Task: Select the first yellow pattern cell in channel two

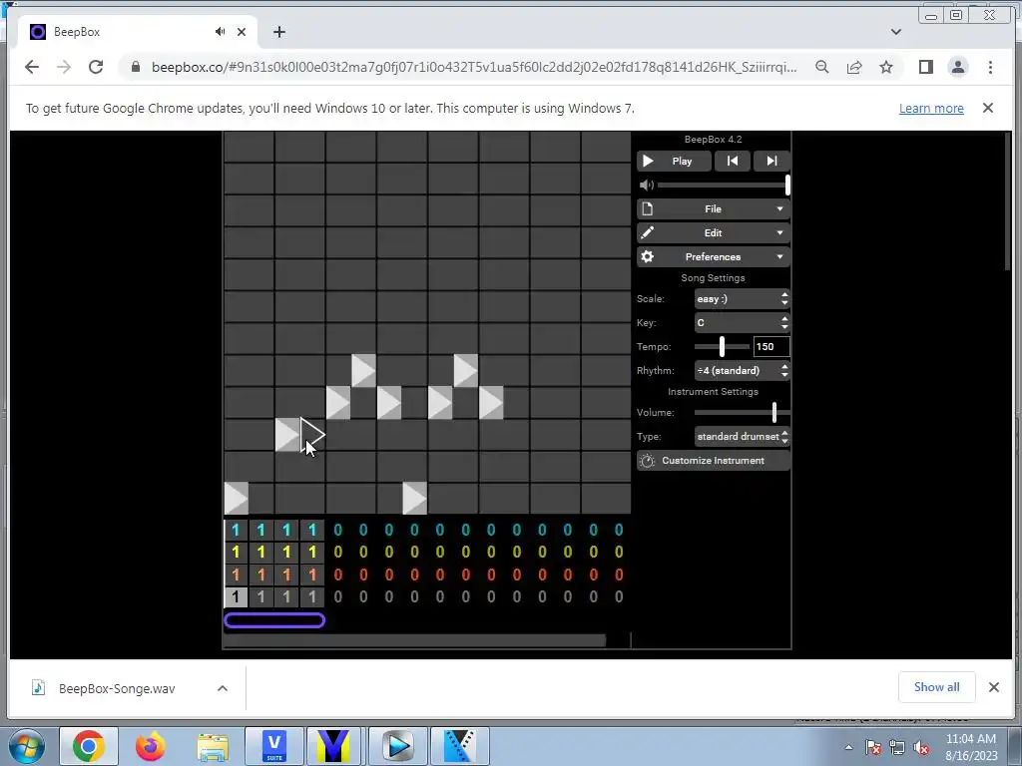Action: point(236,553)
